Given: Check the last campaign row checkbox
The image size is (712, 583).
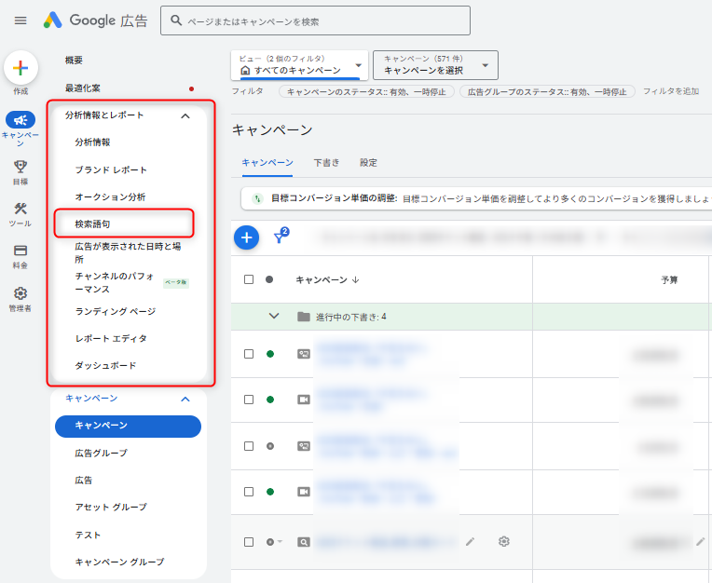Looking at the screenshot, I should coord(249,542).
